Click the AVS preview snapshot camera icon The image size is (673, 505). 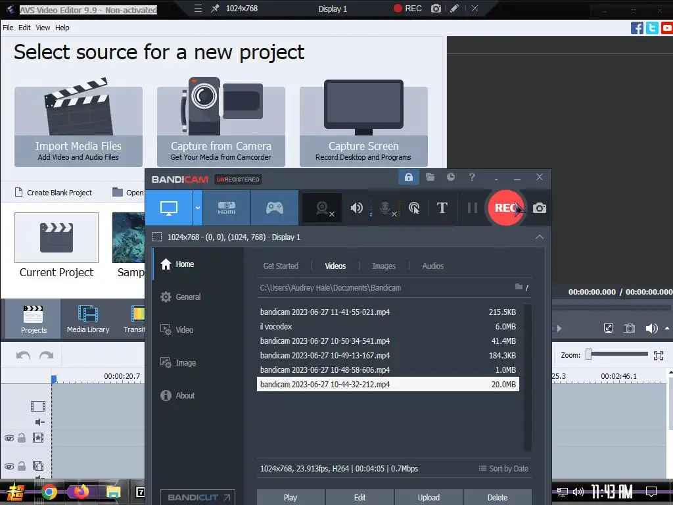pos(629,329)
